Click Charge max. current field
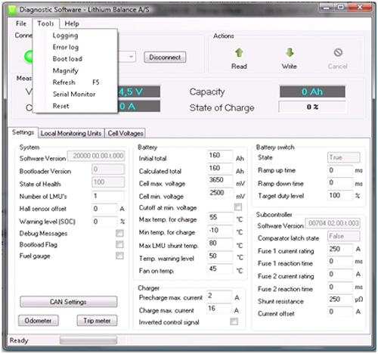 219,309
